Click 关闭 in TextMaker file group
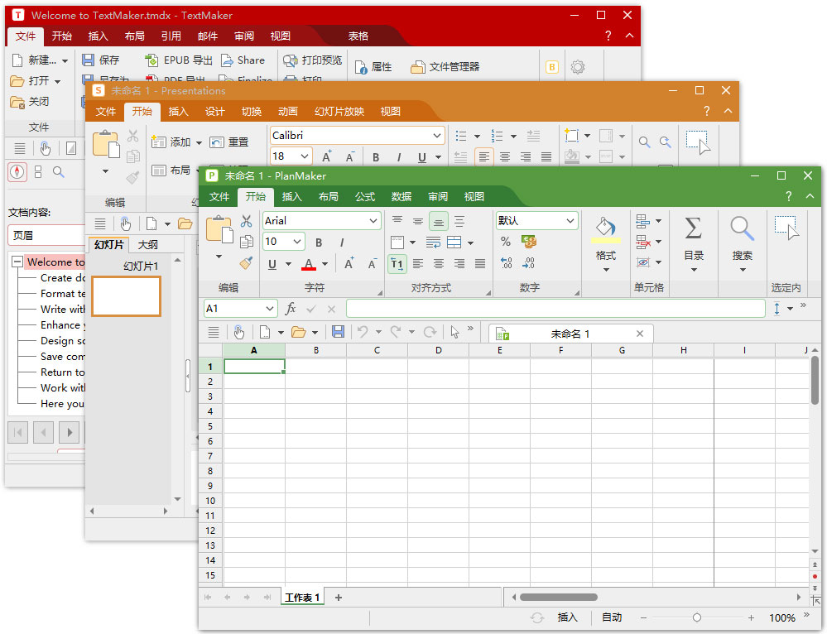 pyautogui.click(x=30, y=101)
